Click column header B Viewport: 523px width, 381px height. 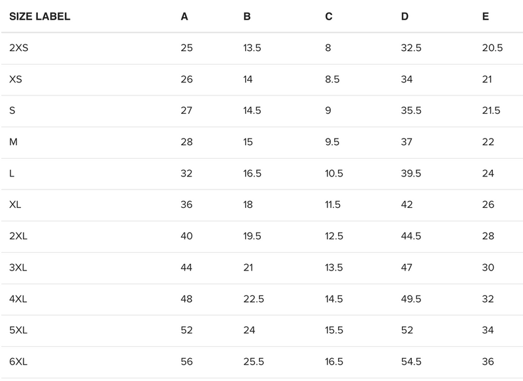pyautogui.click(x=246, y=17)
